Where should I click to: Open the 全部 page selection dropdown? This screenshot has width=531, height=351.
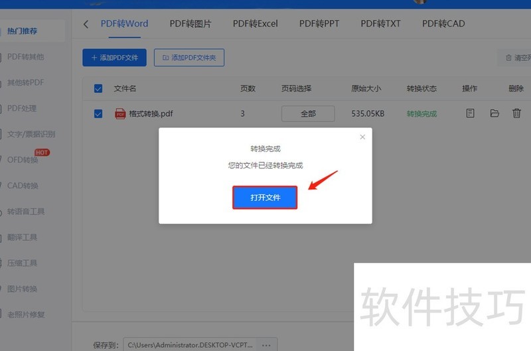coord(308,113)
